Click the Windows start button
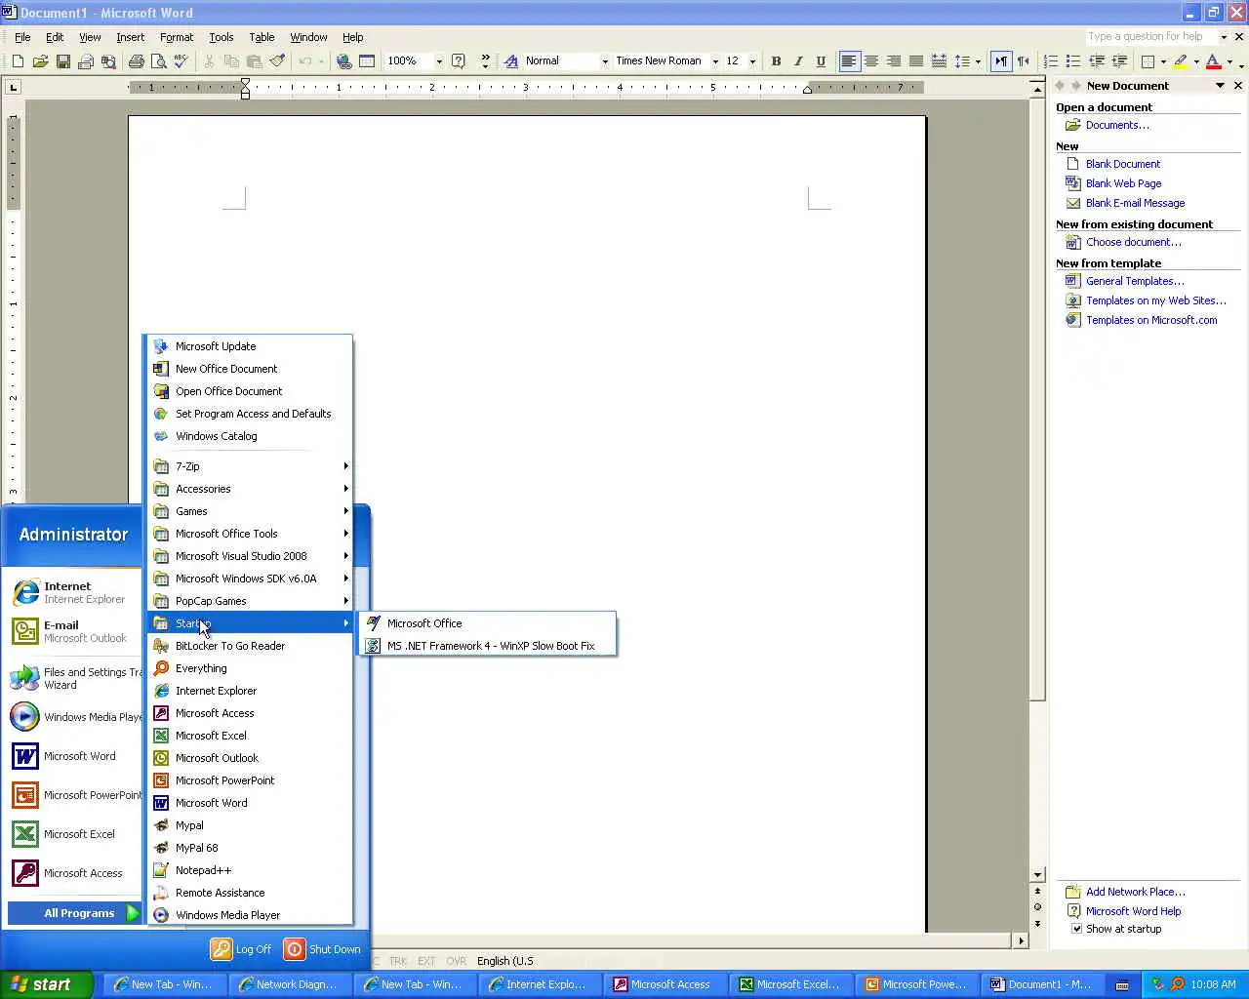The image size is (1249, 999). (x=47, y=984)
